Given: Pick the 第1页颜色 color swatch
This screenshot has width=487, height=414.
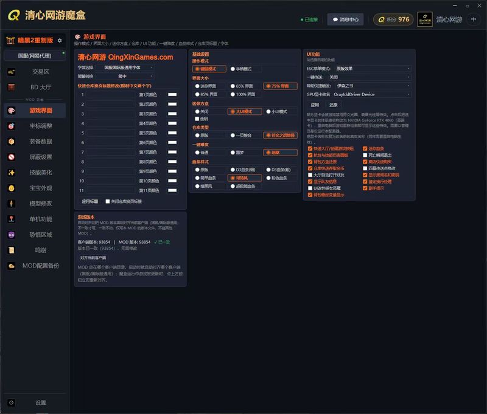Looking at the screenshot, I should click(172, 95).
